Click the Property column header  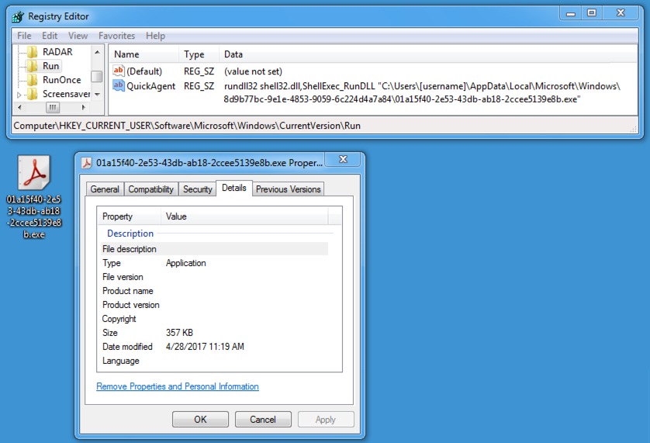point(129,216)
